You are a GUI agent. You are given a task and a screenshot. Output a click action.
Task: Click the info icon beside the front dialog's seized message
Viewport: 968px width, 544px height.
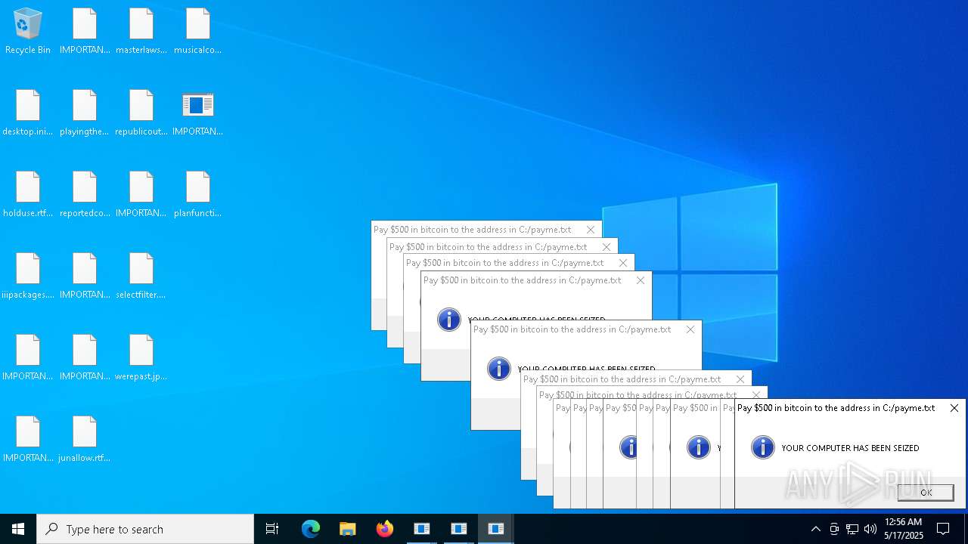(x=762, y=447)
